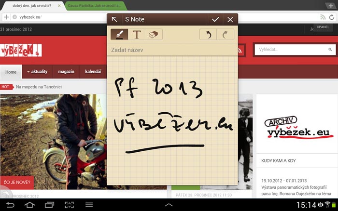
Task: Click the redo arrow in S Note
Action: (x=225, y=35)
